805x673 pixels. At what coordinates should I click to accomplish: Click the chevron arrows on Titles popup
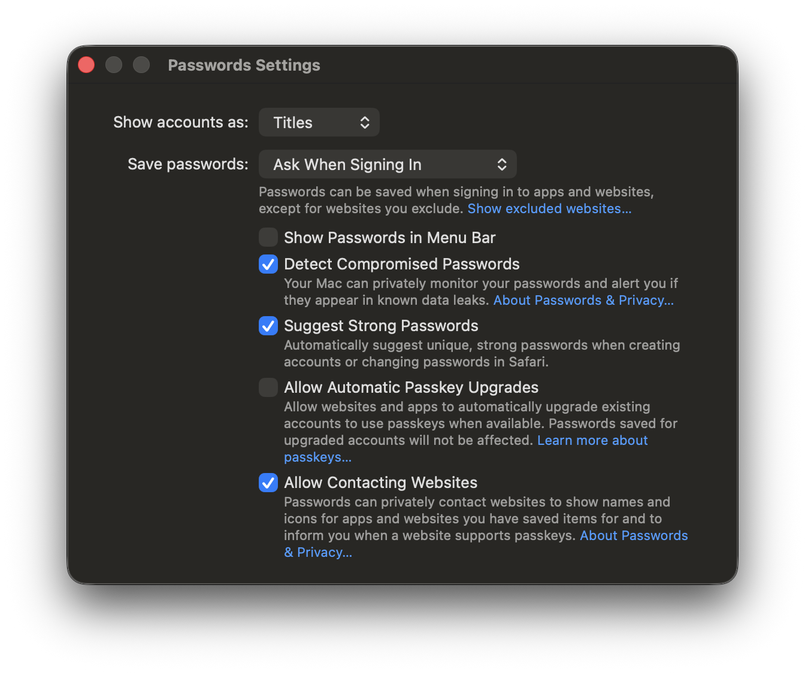point(365,122)
